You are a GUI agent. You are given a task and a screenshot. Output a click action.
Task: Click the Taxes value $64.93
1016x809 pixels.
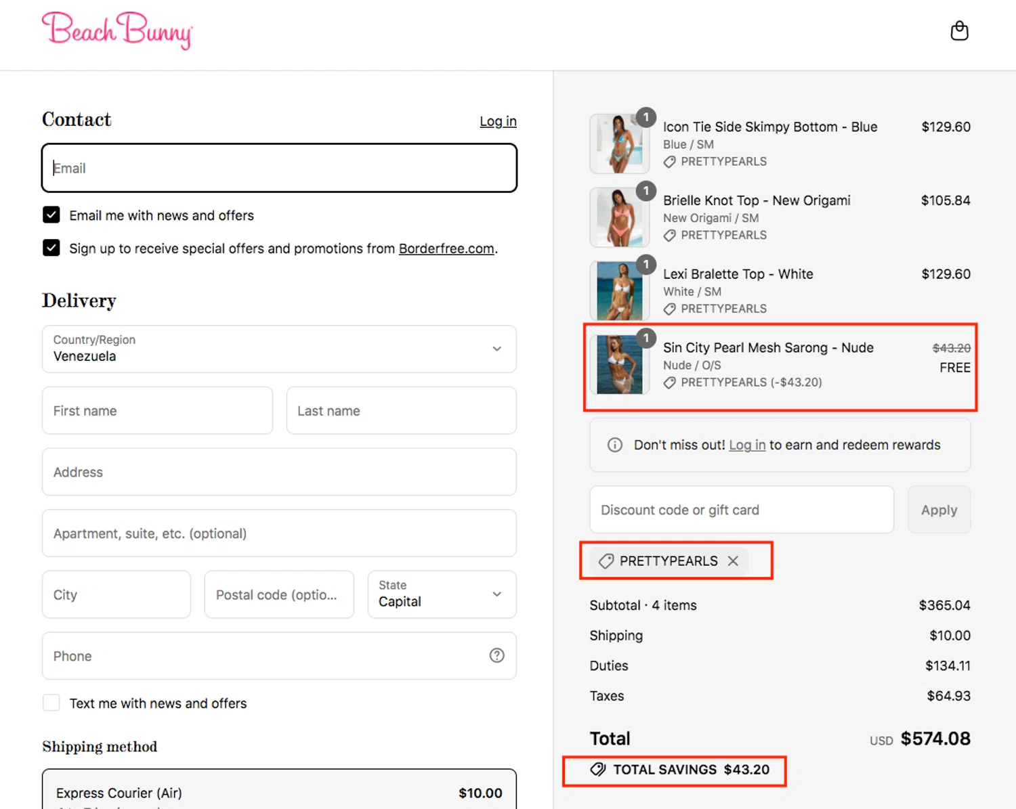coord(948,696)
